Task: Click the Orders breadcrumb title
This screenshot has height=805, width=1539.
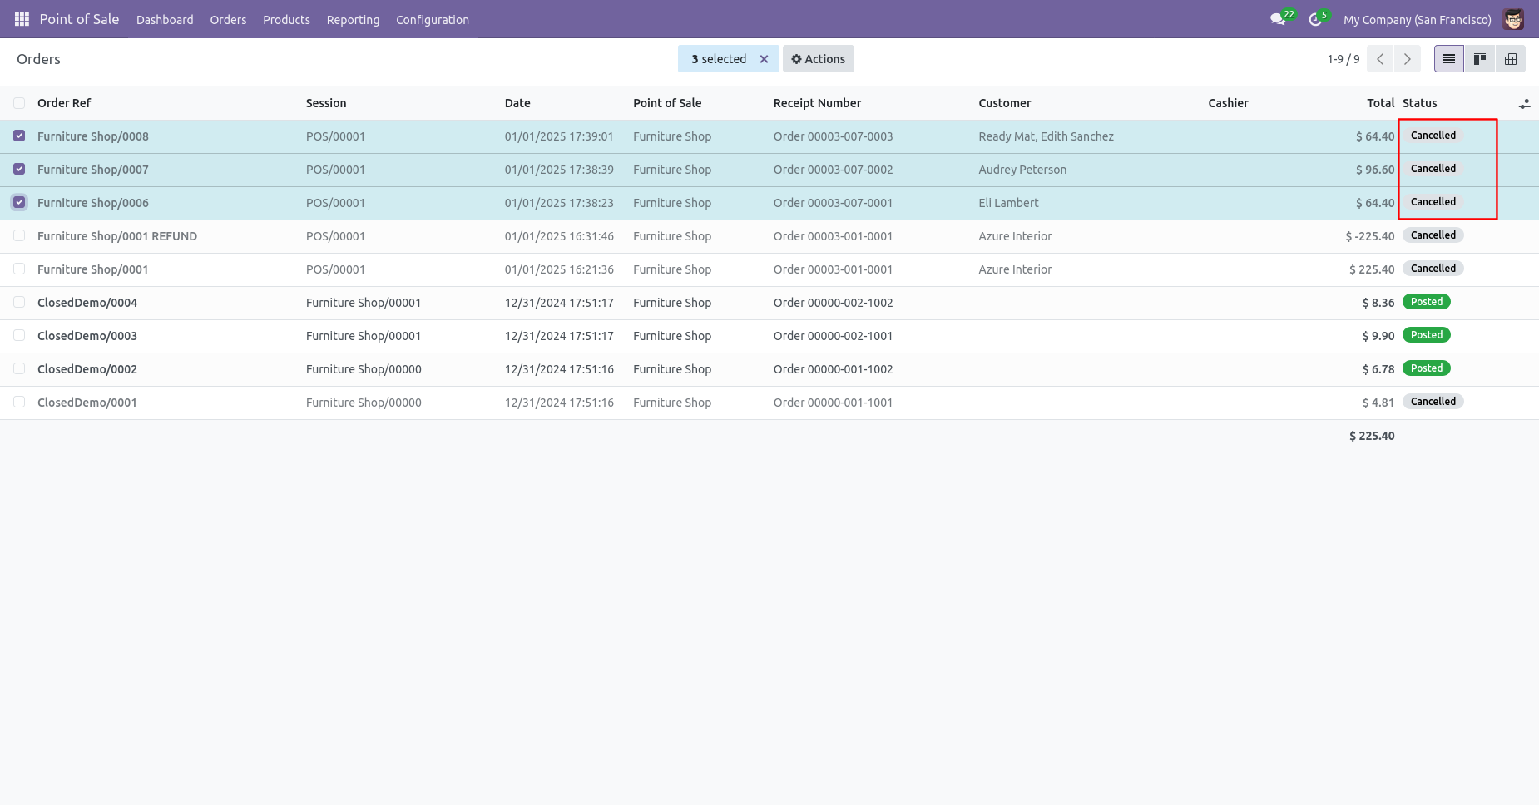Action: point(38,59)
